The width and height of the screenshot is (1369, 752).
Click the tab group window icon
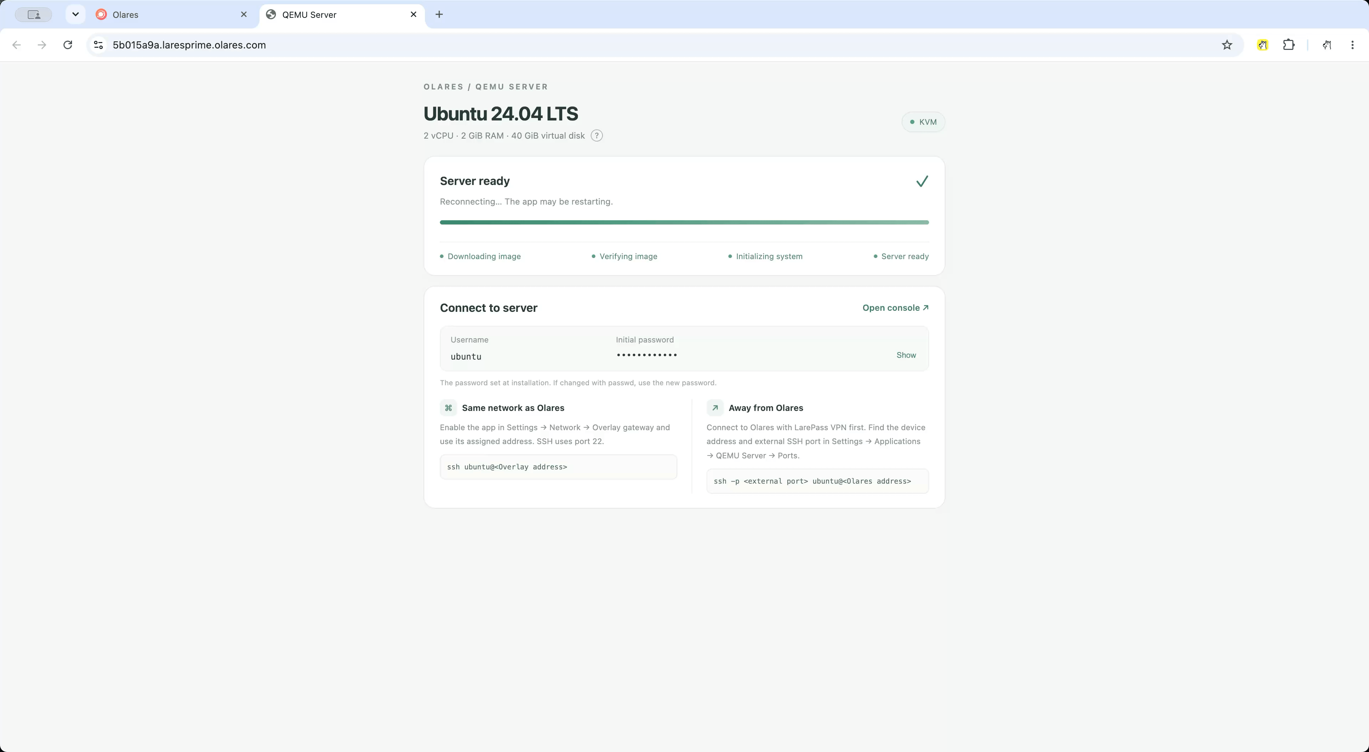tap(34, 15)
